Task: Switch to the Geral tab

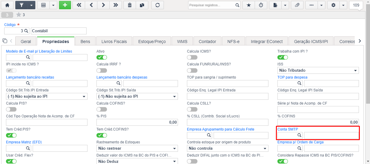Action: 26,41
